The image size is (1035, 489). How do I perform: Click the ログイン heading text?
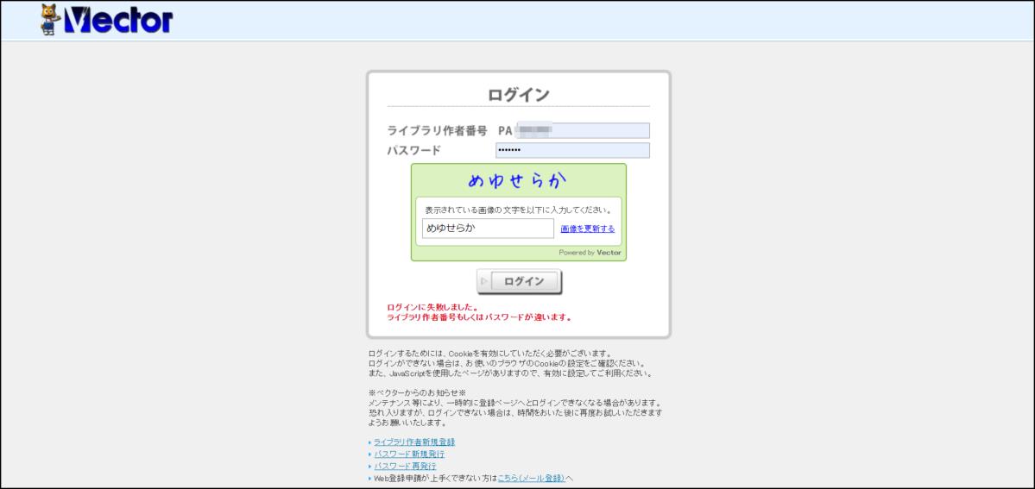tap(518, 95)
